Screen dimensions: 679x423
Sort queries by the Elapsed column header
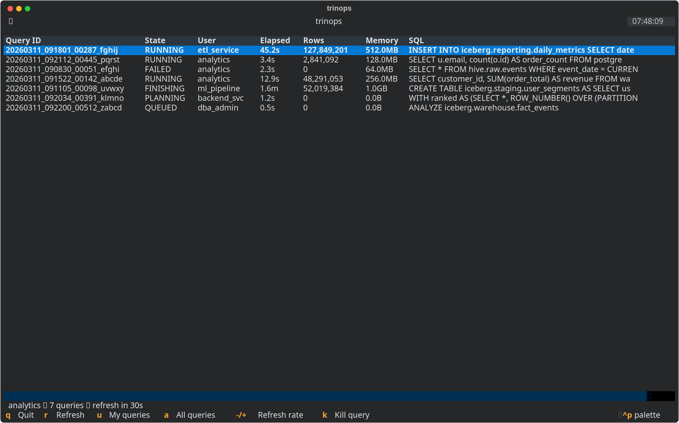click(x=275, y=40)
